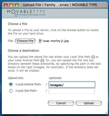Click the Choose File button

click(x=25, y=41)
